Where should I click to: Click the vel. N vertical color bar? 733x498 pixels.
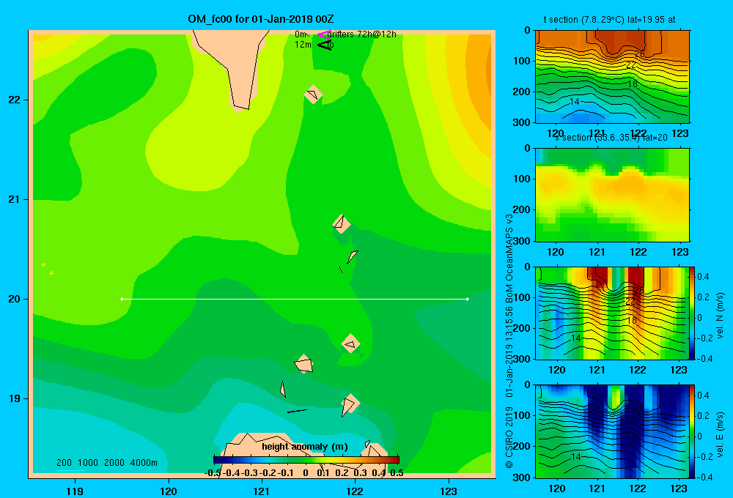click(692, 313)
